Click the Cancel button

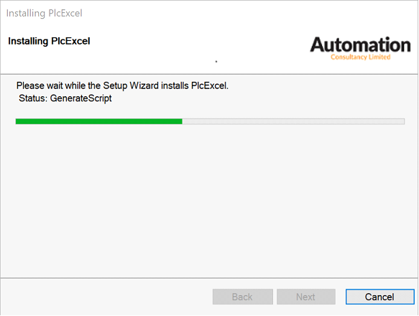click(379, 297)
